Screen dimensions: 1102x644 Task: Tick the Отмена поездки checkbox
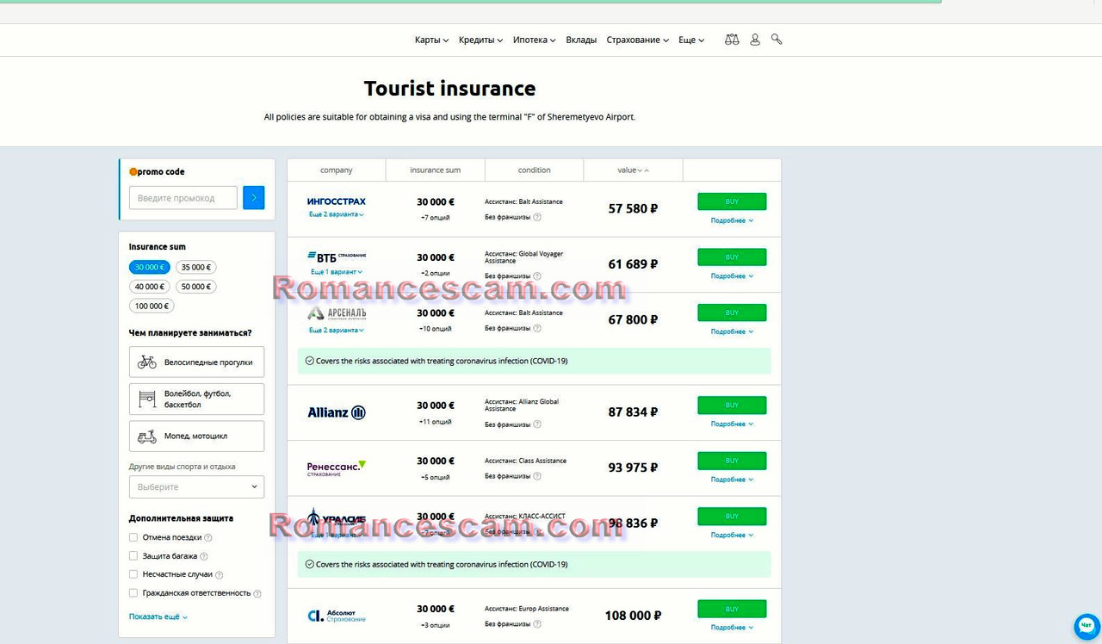[133, 537]
